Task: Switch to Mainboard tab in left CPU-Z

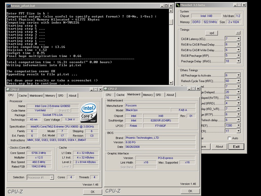Action: pyautogui.click(x=36, y=96)
